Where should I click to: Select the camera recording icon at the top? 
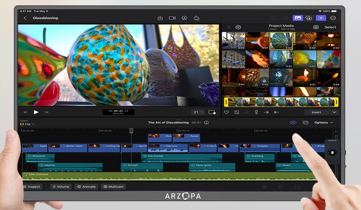172,18
